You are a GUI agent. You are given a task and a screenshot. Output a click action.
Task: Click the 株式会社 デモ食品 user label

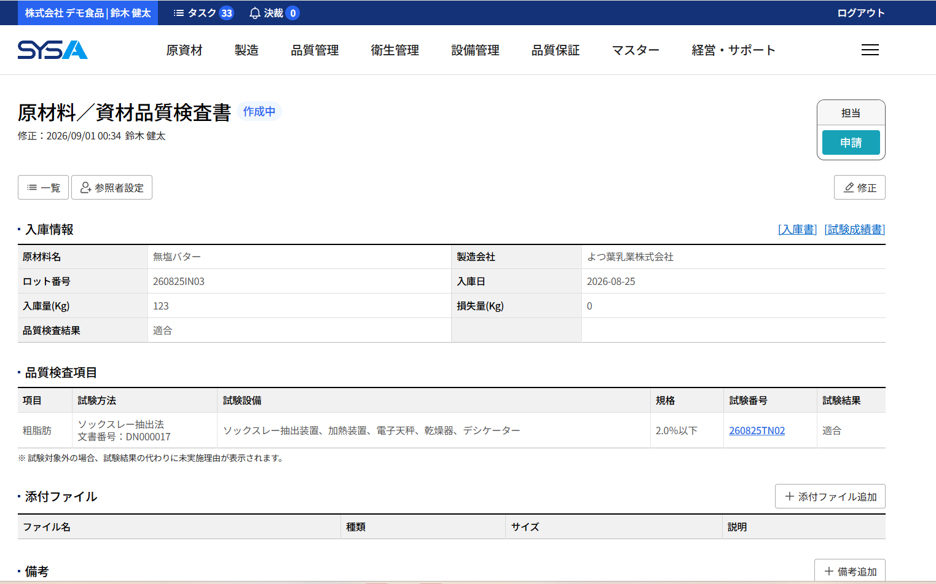coord(88,13)
